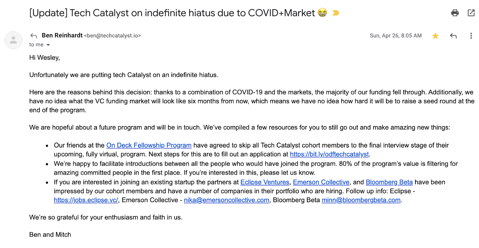The image size is (479, 248).
Task: Expand the "to me" recipient details arrow
Action: coord(48,45)
